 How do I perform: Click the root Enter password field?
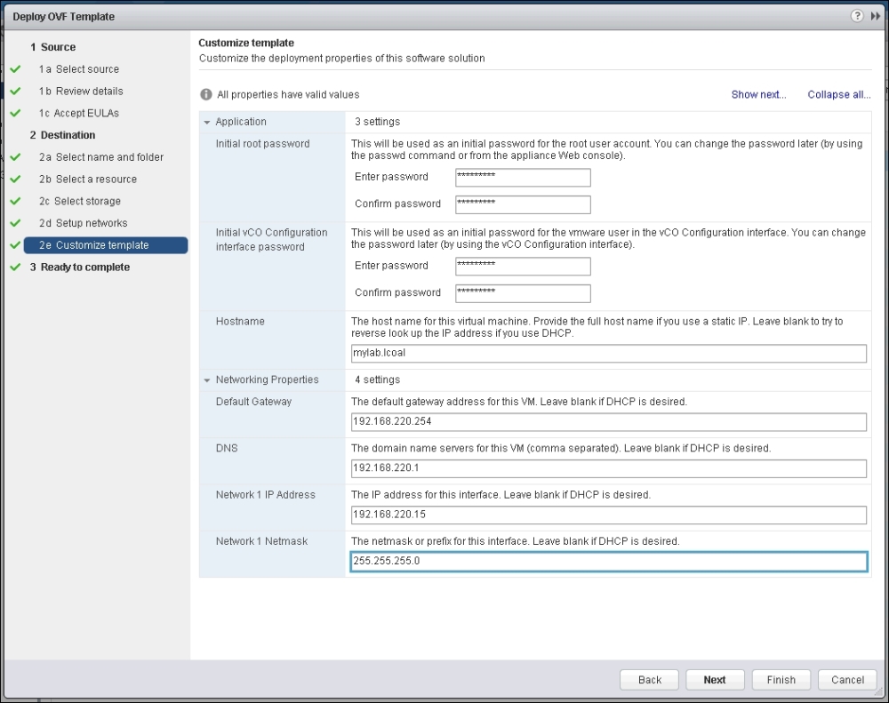coord(523,177)
